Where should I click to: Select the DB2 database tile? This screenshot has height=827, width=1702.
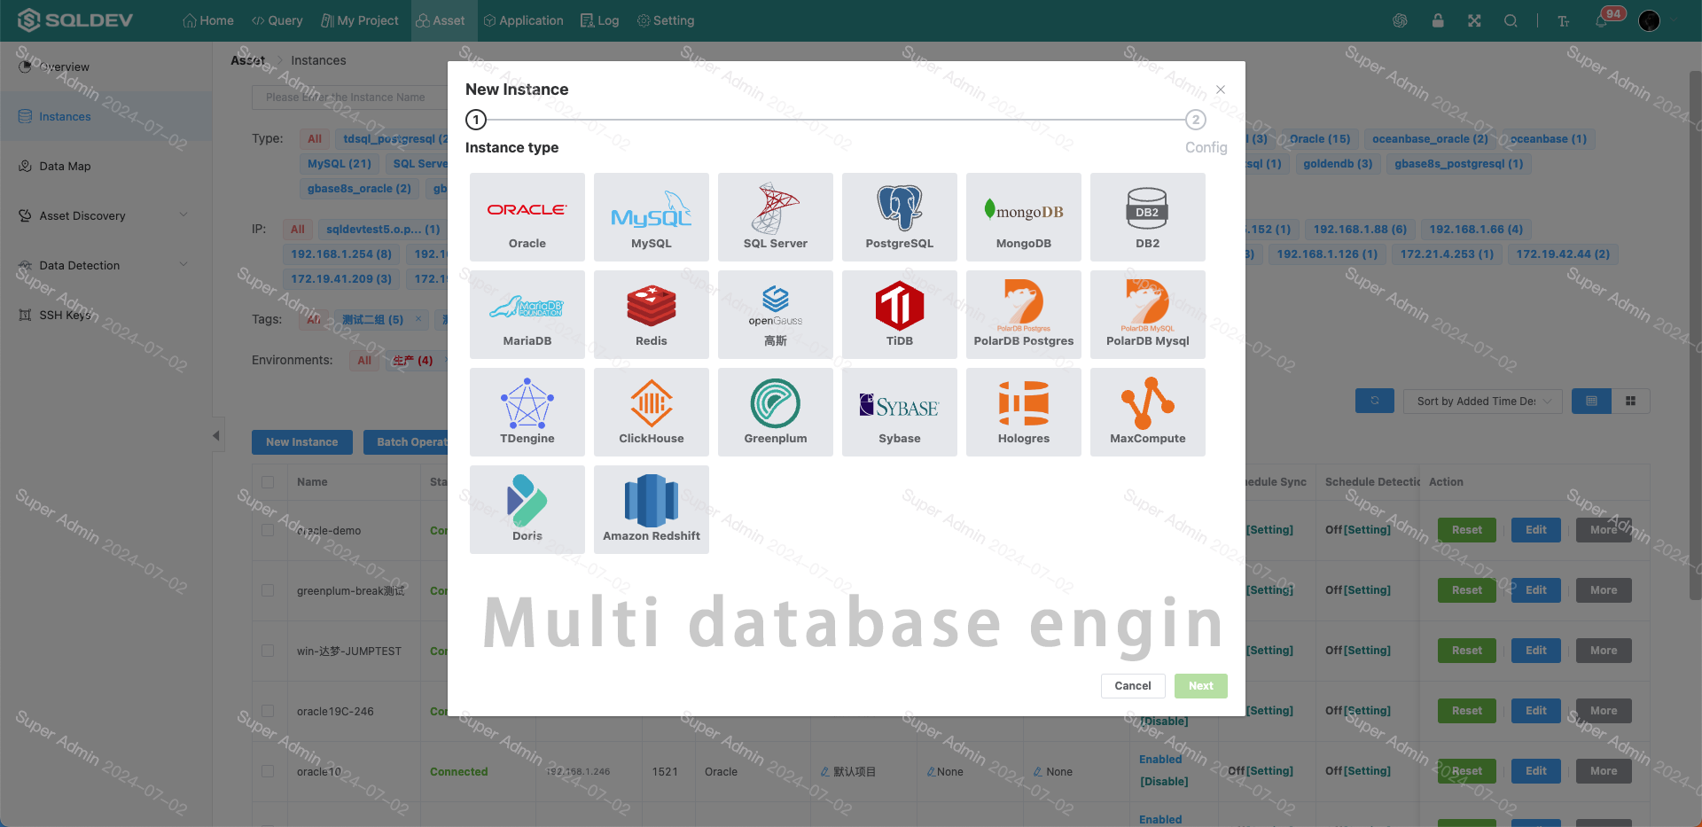coord(1148,217)
